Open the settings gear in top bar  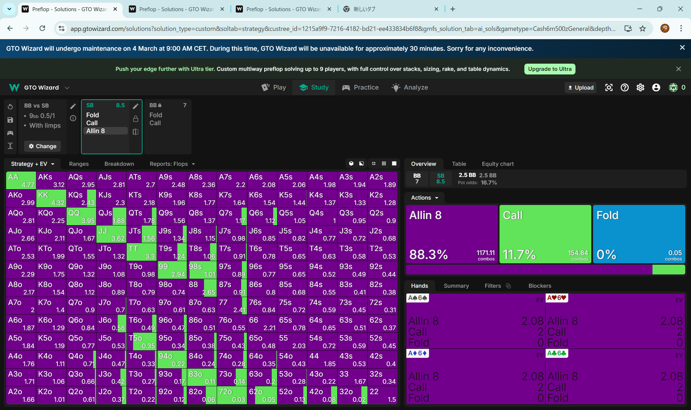coord(640,87)
